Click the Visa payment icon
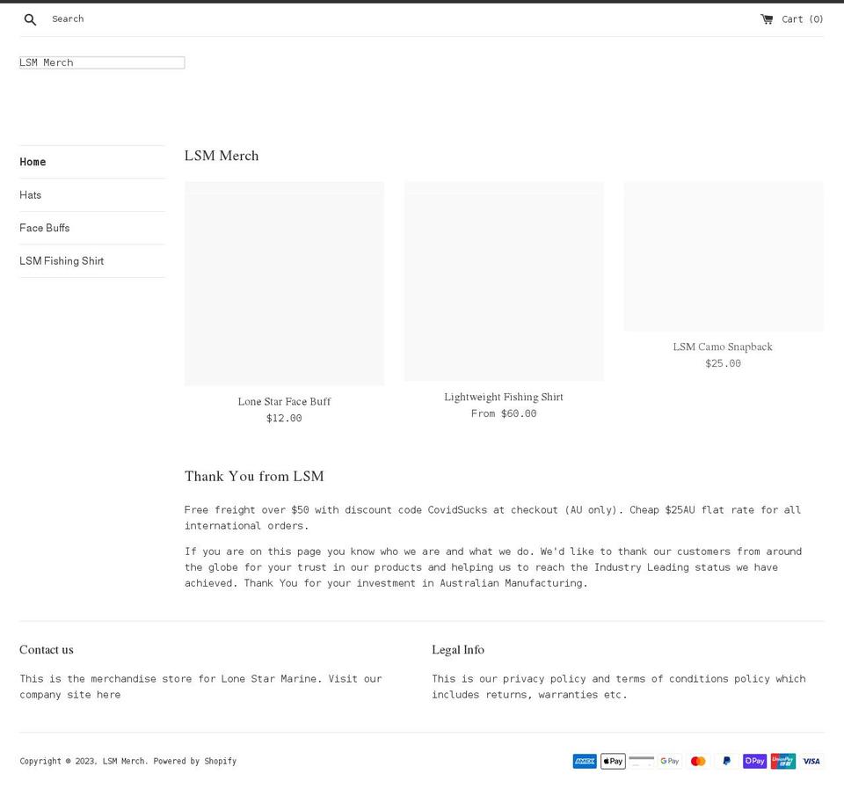Viewport: 844px width, 789px height. (811, 761)
